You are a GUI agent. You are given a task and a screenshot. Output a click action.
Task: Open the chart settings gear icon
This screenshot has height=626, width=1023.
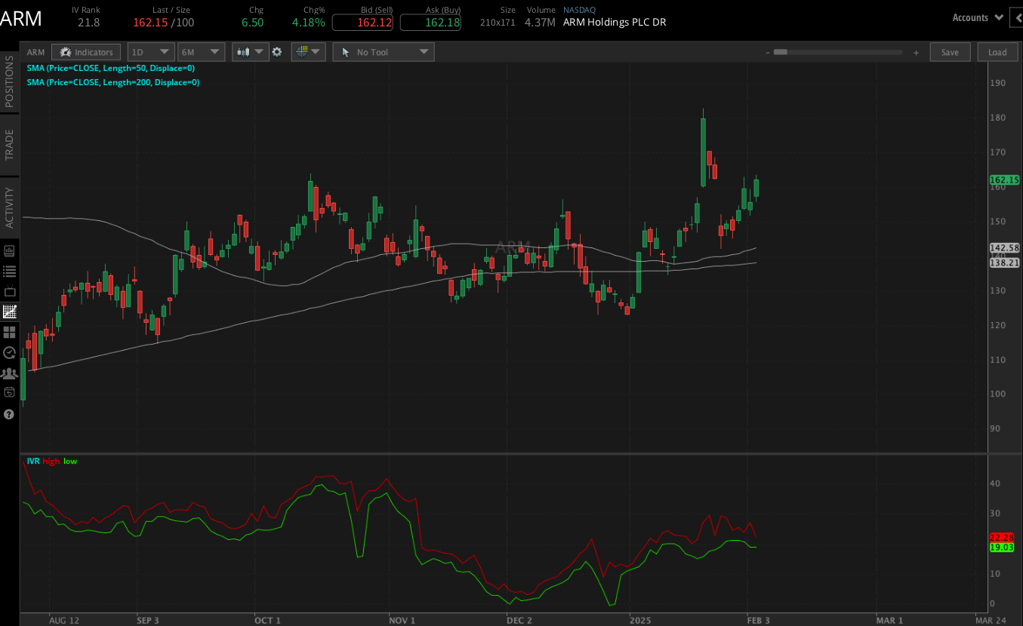277,52
